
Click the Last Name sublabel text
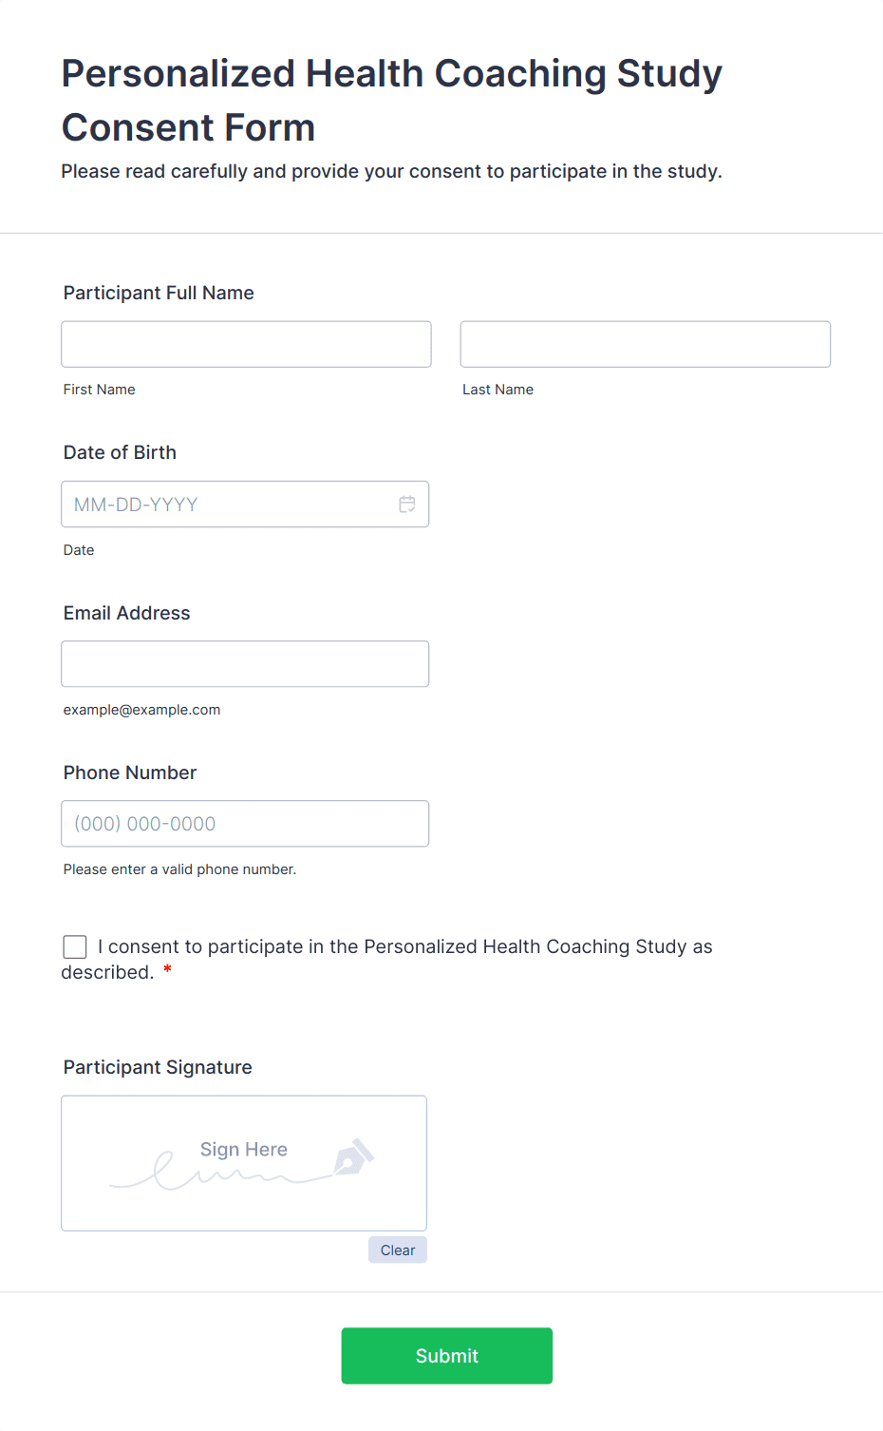[498, 390]
